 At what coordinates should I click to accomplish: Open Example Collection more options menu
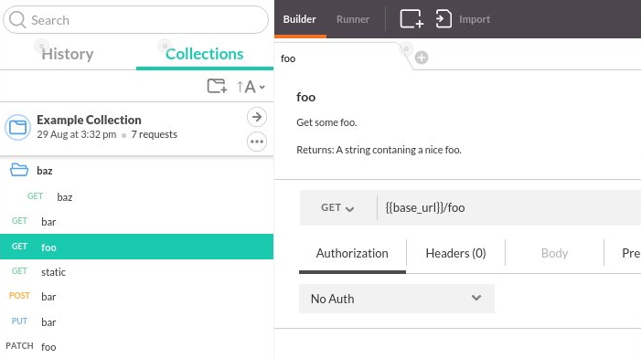(257, 142)
